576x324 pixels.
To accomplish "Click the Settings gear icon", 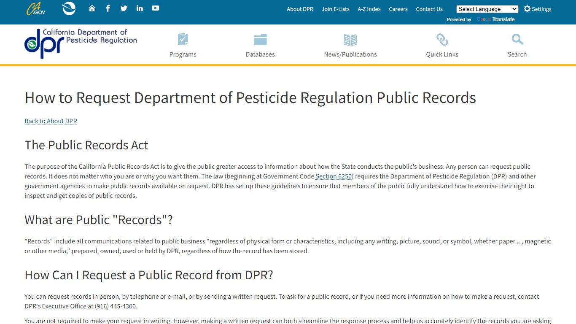I will click(527, 9).
